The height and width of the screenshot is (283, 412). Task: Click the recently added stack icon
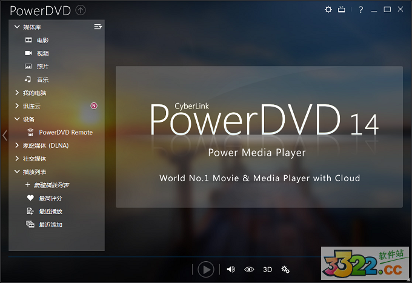[30, 224]
